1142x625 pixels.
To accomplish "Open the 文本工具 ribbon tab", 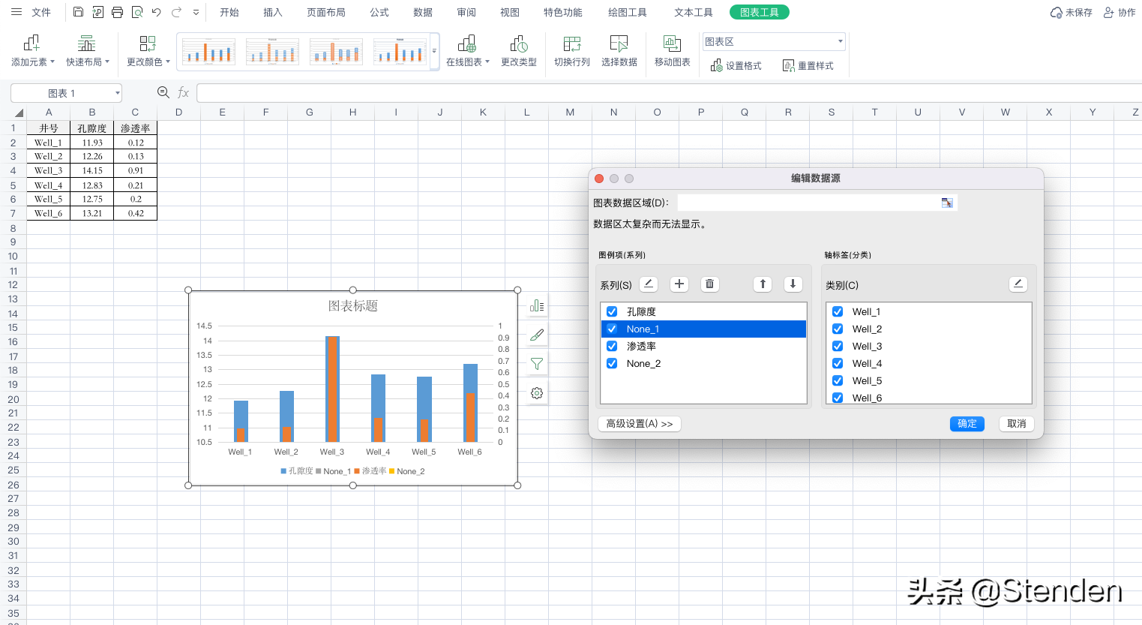I will tap(694, 12).
